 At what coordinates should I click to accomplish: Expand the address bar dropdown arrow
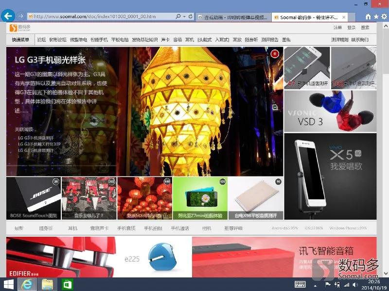[184, 16]
